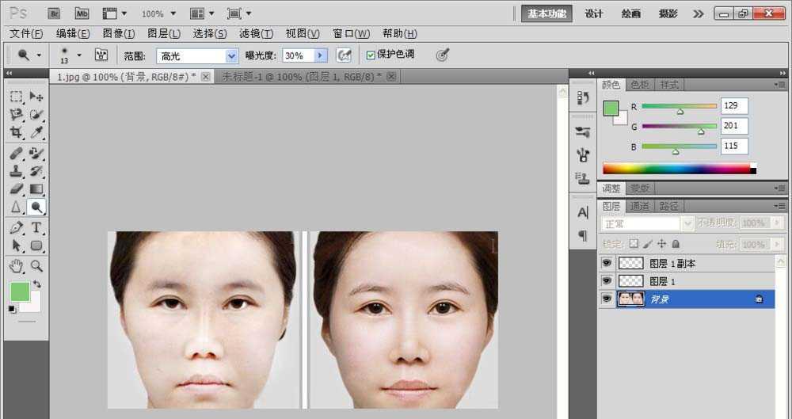The image size is (792, 419).
Task: Select the 设计 workspace
Action: 593,13
